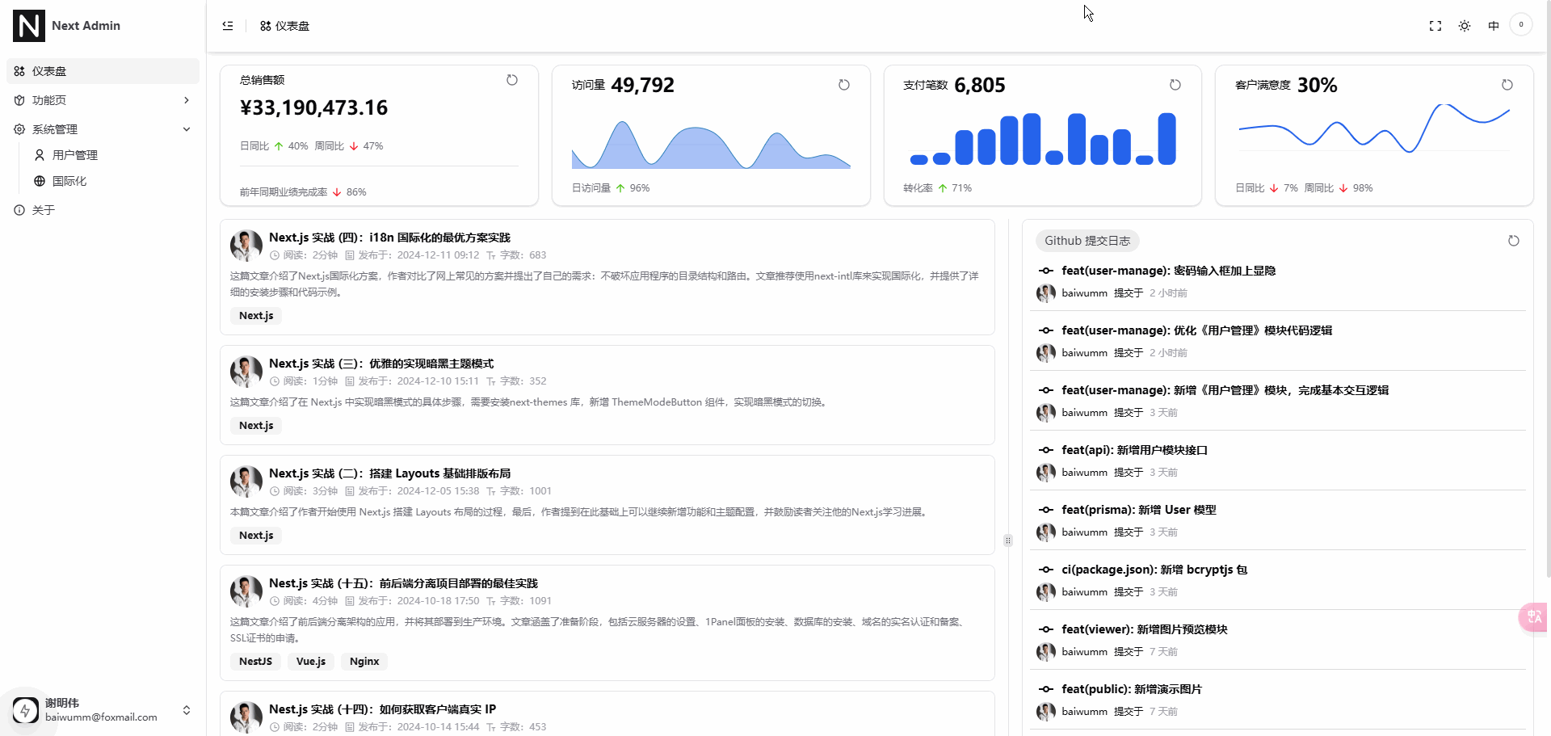Click the 访问量 area chart

click(711, 143)
